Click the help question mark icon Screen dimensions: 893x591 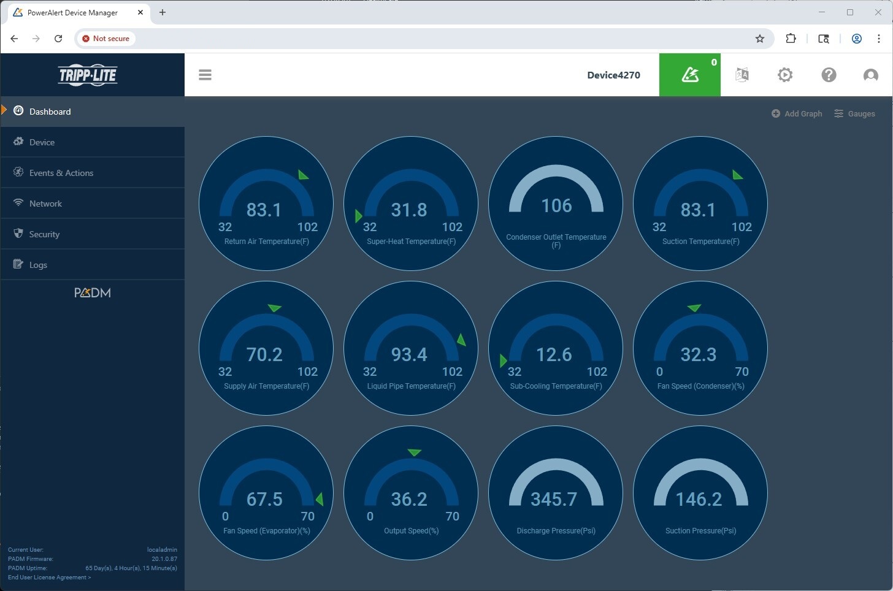coord(829,75)
